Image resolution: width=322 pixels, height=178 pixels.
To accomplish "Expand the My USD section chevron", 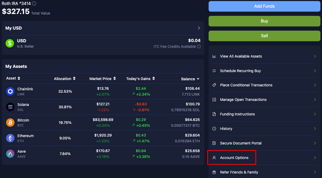I will point(199,28).
